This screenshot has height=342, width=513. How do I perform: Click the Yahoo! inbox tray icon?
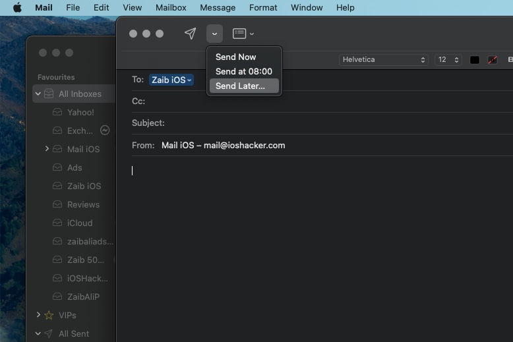click(57, 112)
